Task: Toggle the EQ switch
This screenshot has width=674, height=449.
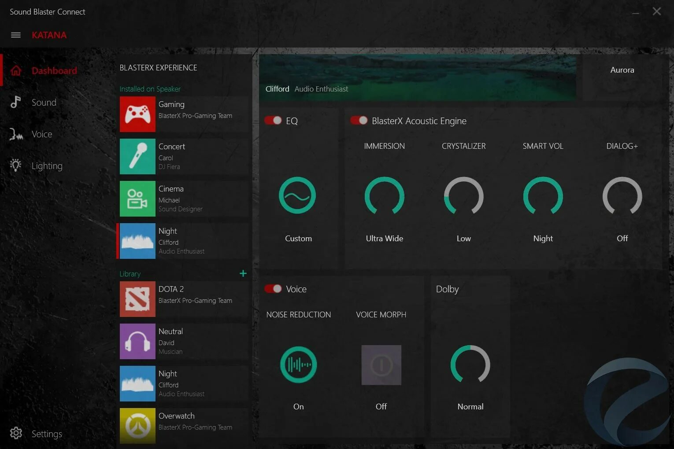Action: coord(273,120)
